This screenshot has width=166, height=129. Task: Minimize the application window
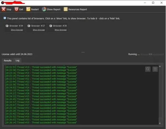click(x=145, y=3)
